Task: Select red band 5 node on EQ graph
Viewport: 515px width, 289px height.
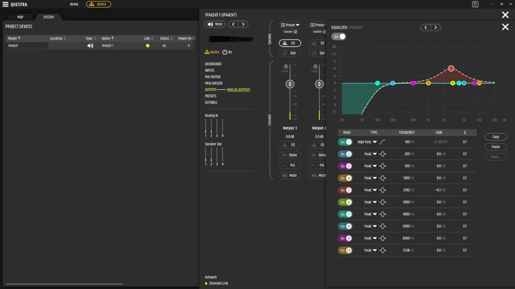Action: [451, 68]
